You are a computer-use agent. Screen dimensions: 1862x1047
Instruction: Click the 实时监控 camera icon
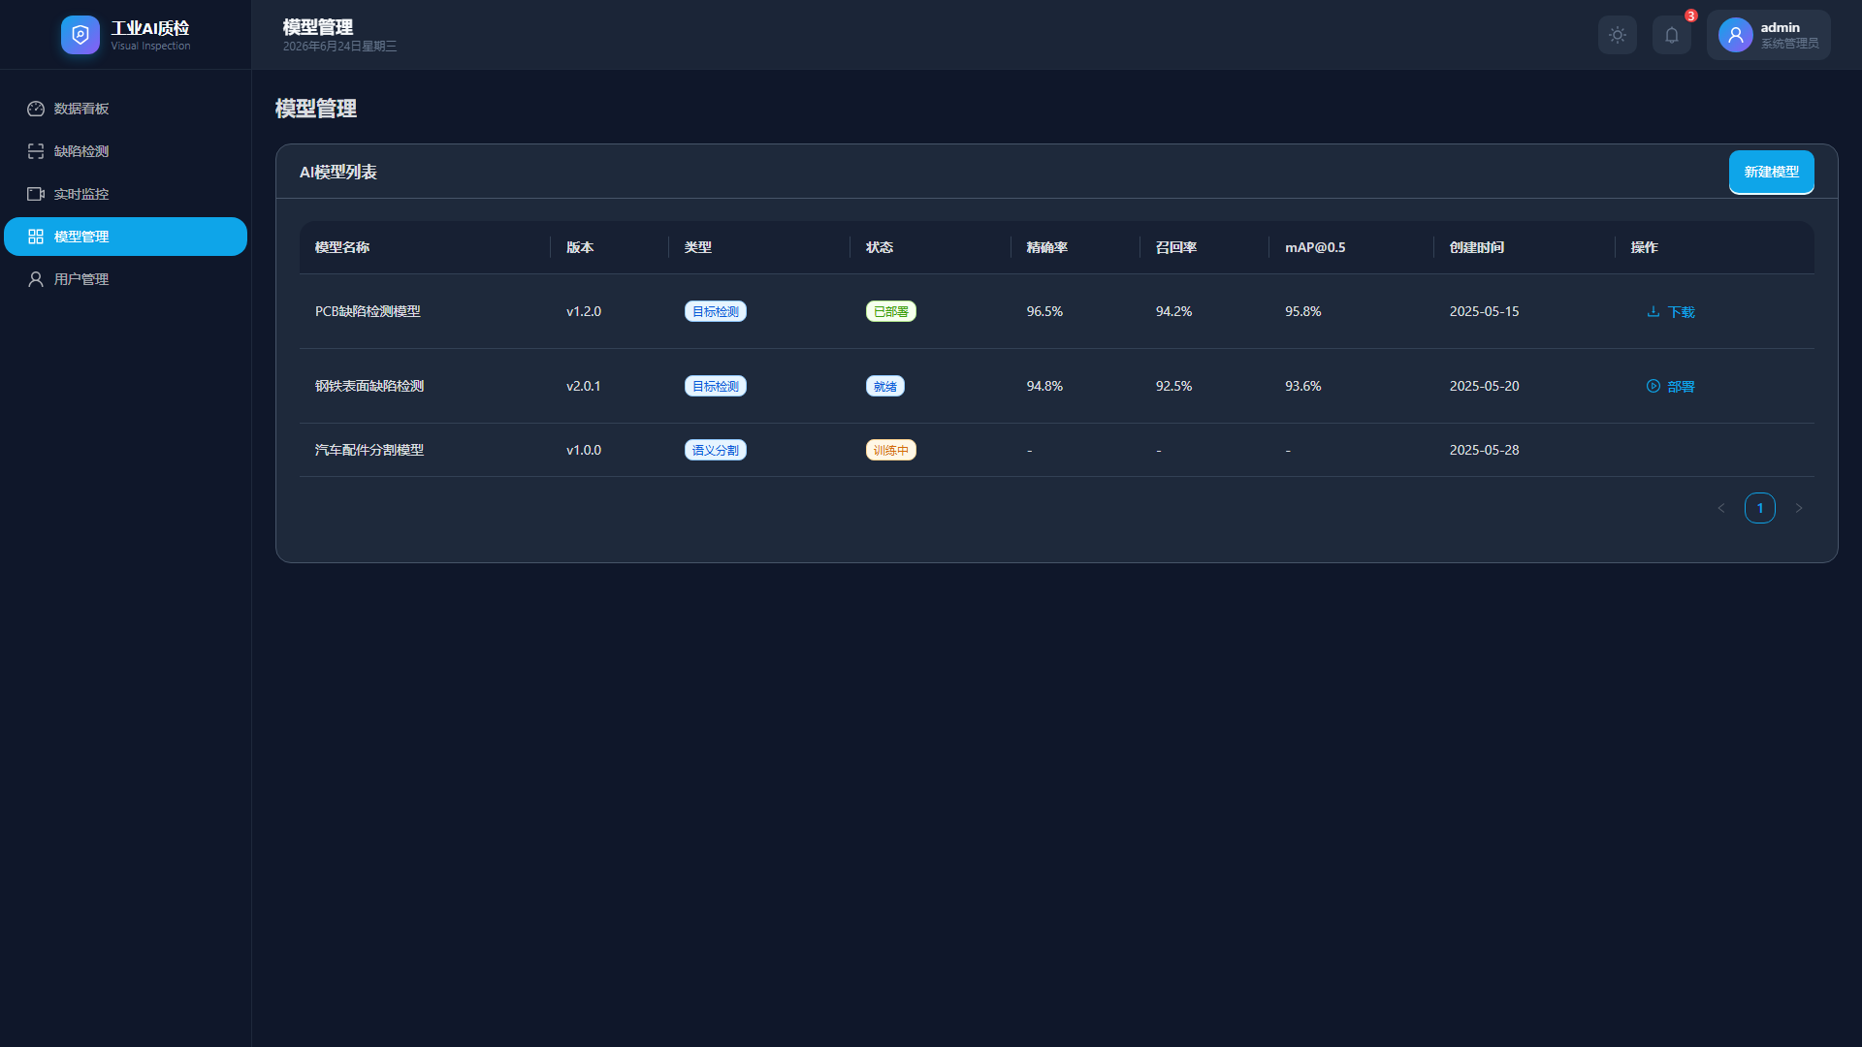click(36, 194)
